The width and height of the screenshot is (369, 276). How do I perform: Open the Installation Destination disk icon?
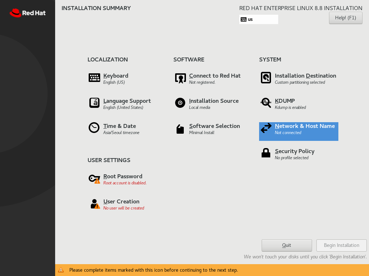click(266, 78)
